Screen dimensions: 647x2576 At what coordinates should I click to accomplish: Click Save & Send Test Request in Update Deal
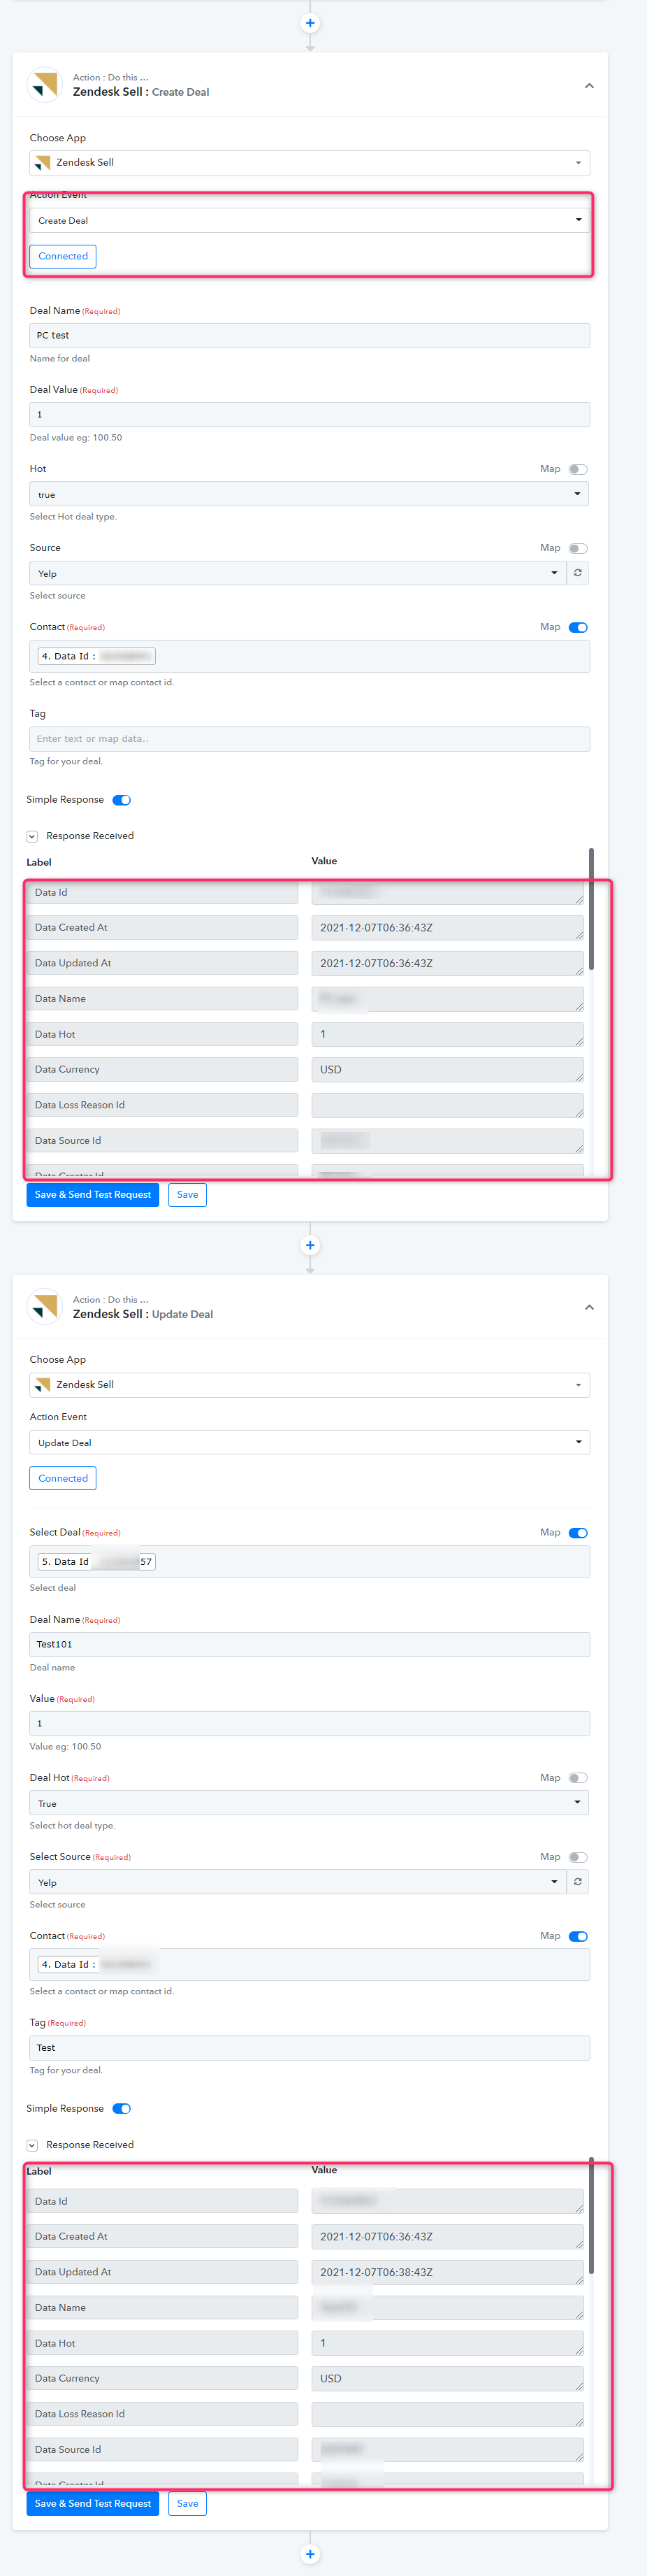point(93,2504)
